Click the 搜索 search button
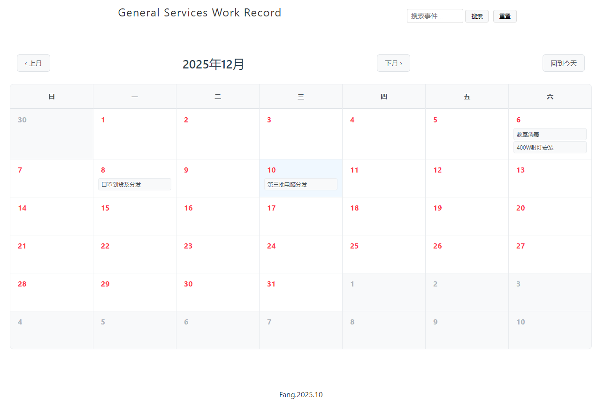The width and height of the screenshot is (605, 407). tap(476, 16)
